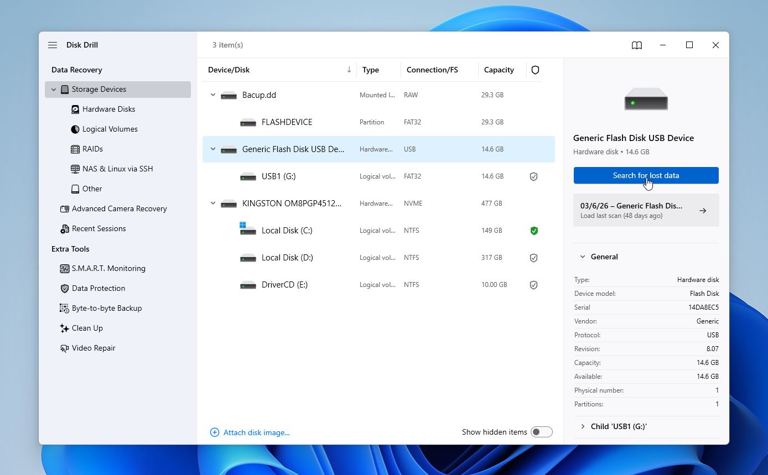Viewport: 768px width, 475px height.
Task: Open Video Repair in the sidebar
Action: (94, 348)
